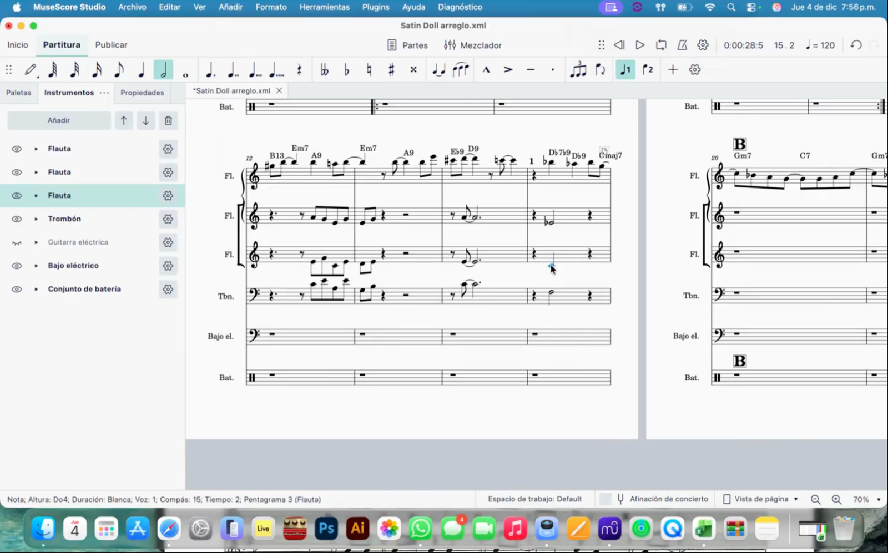Expand Bajo eléctrico row
The height and width of the screenshot is (553, 888).
tap(36, 266)
